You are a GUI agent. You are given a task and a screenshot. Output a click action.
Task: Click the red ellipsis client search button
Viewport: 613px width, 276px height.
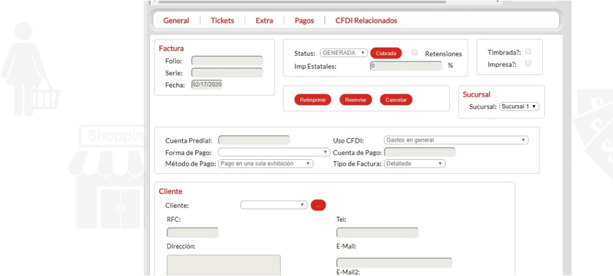318,205
